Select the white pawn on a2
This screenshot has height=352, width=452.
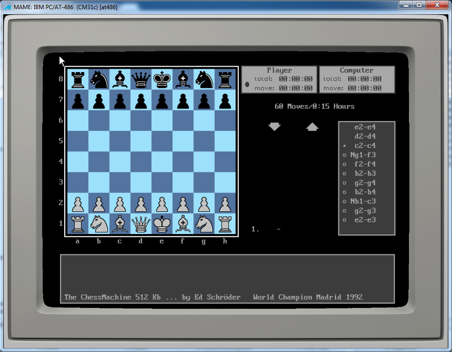click(x=78, y=204)
